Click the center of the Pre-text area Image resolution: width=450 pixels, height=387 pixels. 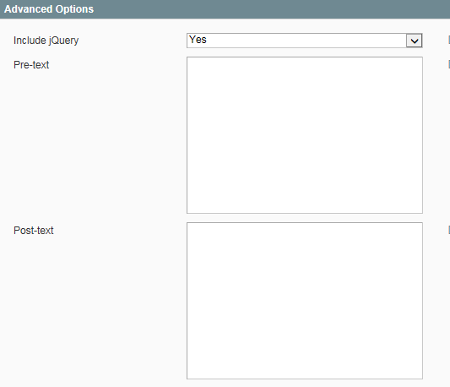(305, 135)
